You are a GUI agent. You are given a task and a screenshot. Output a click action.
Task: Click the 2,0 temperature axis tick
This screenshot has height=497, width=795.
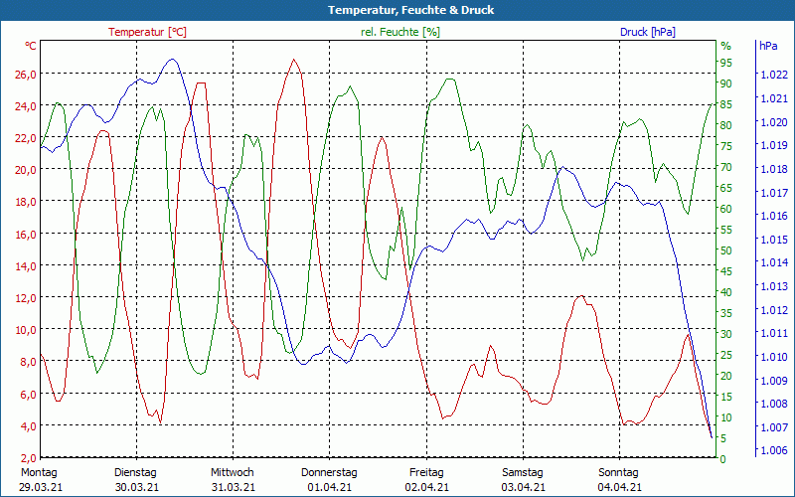pyautogui.click(x=27, y=458)
